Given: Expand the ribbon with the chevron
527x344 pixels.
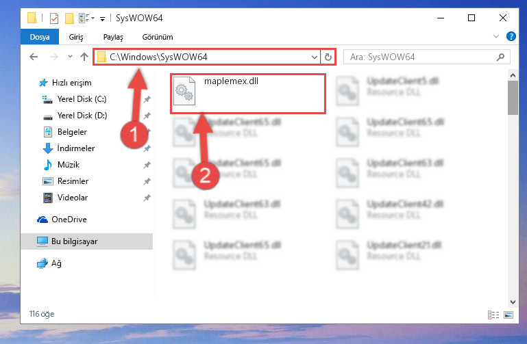Looking at the screenshot, I should [495, 36].
